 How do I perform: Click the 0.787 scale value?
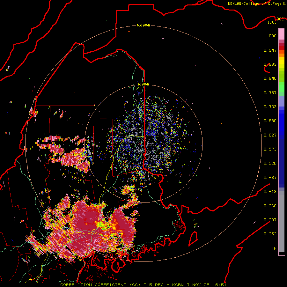pos(270,92)
